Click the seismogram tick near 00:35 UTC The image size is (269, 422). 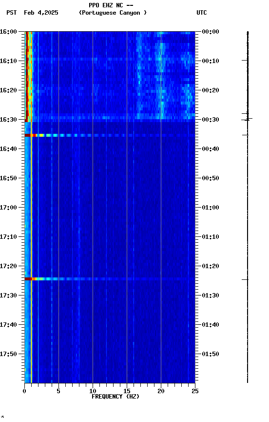pos(245,135)
